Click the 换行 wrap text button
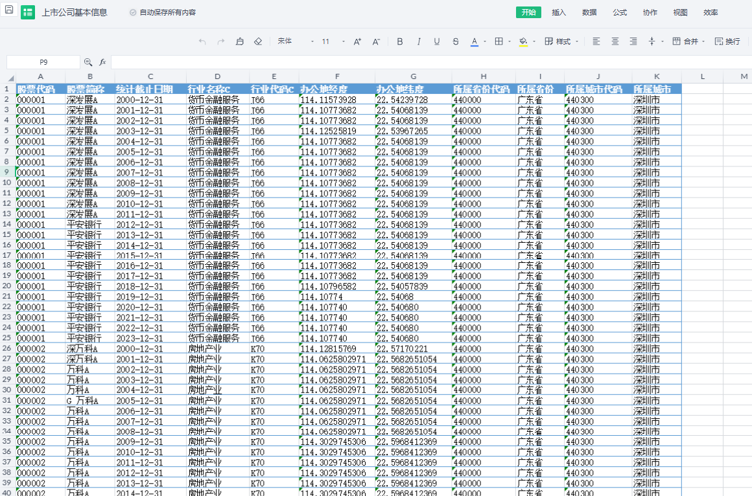The image size is (752, 496). click(x=727, y=41)
